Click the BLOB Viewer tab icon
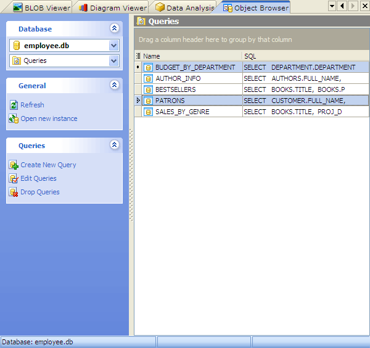Viewport: 370px width, 348px height. [17, 7]
